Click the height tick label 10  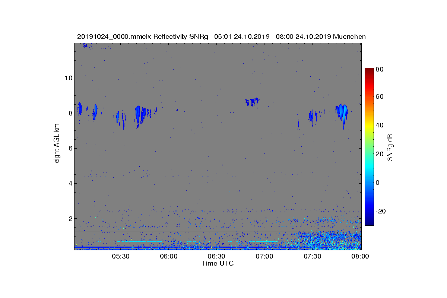68,78
